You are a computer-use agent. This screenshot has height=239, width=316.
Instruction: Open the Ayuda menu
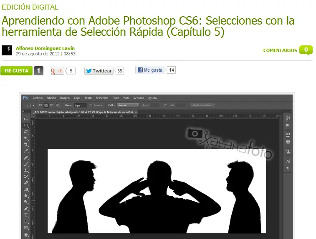[152, 98]
